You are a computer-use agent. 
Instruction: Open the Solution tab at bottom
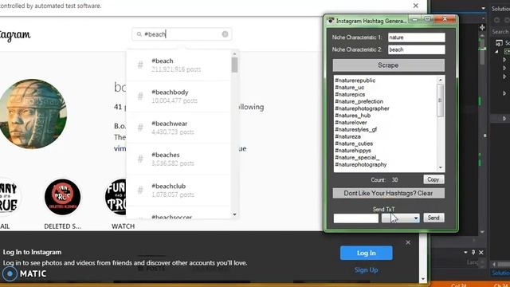point(500,273)
